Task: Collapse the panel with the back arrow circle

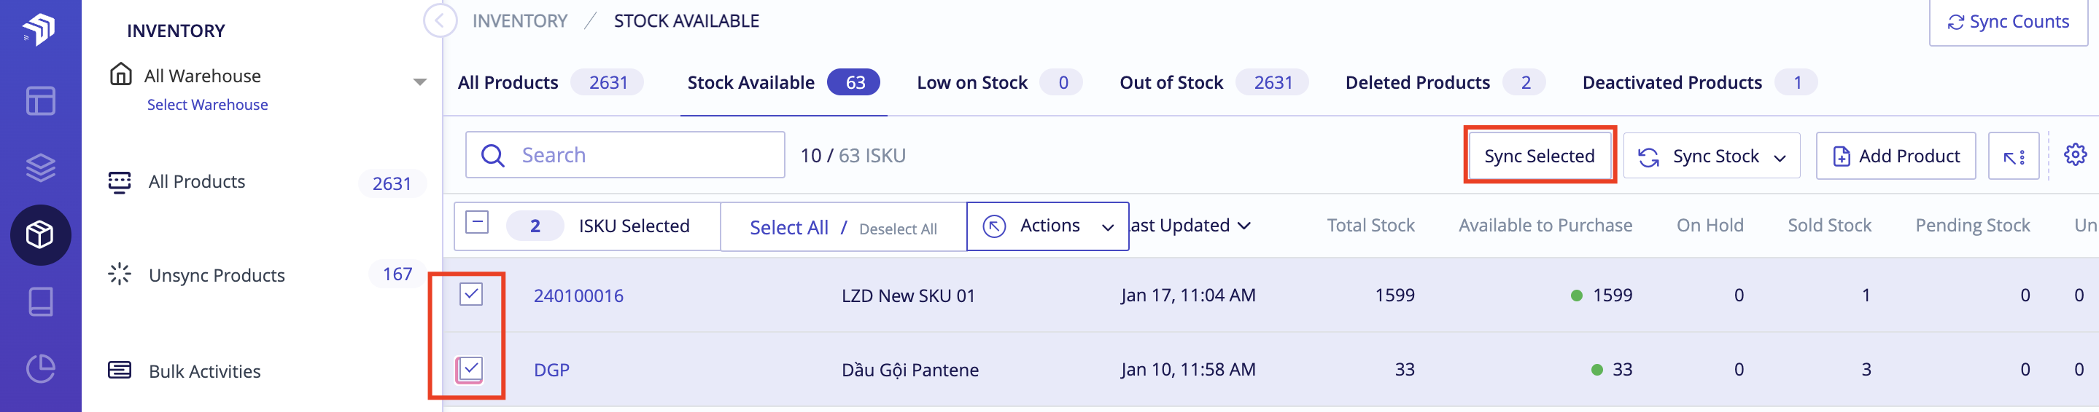Action: (x=440, y=21)
